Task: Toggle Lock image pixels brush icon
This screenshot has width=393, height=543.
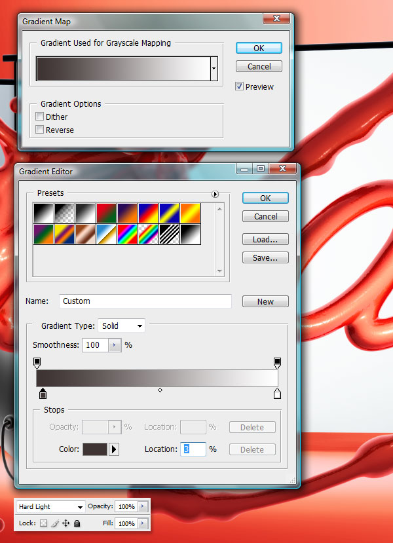Action: click(x=55, y=523)
